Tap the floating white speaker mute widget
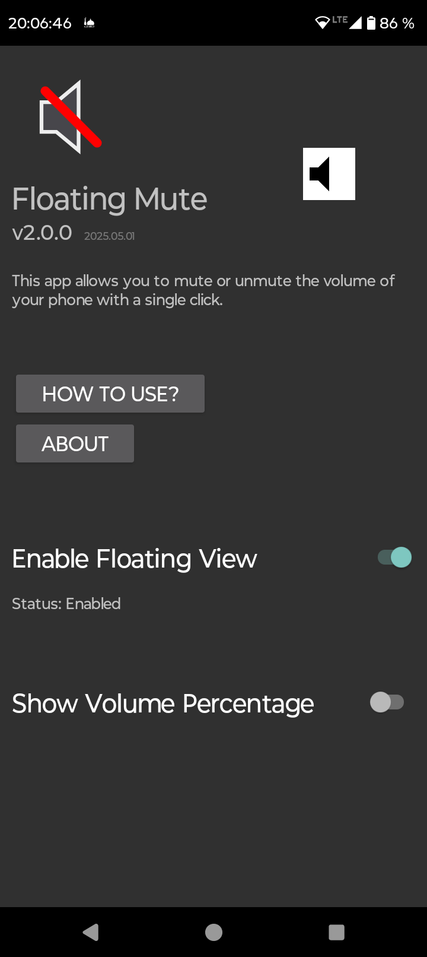 click(x=329, y=174)
